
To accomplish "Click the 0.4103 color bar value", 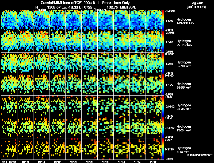I will (169, 75).
